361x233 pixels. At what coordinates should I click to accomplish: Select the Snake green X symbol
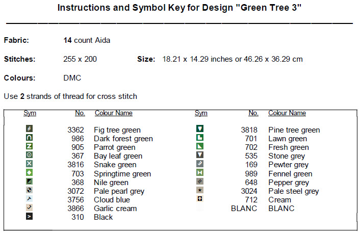tap(29, 164)
